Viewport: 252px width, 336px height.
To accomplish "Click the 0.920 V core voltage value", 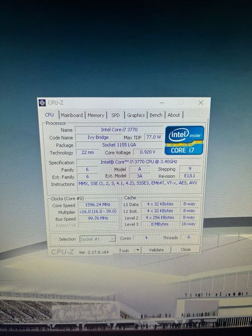I will [x=147, y=152].
